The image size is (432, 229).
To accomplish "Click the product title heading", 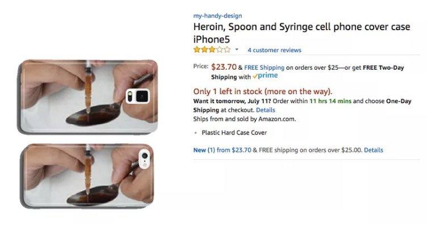I will pos(301,33).
